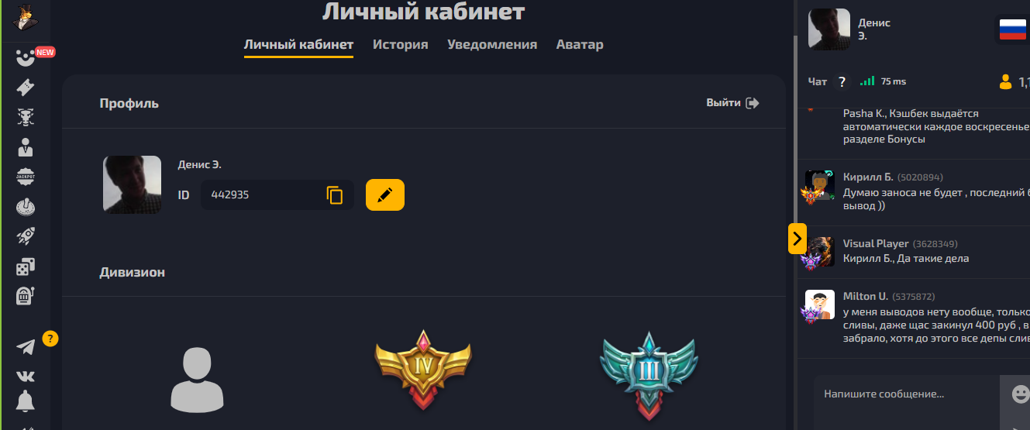Click the yellow pencil edit profile button

coord(385,194)
